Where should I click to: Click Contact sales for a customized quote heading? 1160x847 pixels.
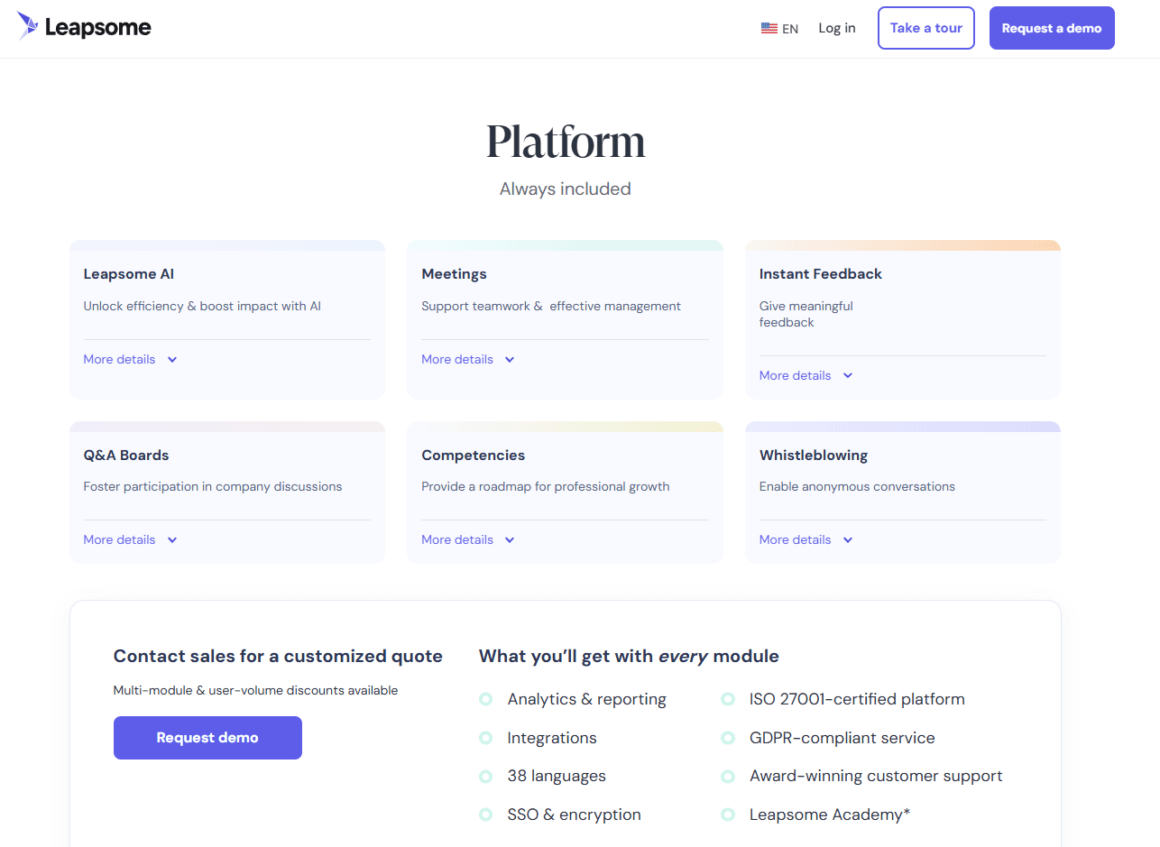(x=278, y=656)
